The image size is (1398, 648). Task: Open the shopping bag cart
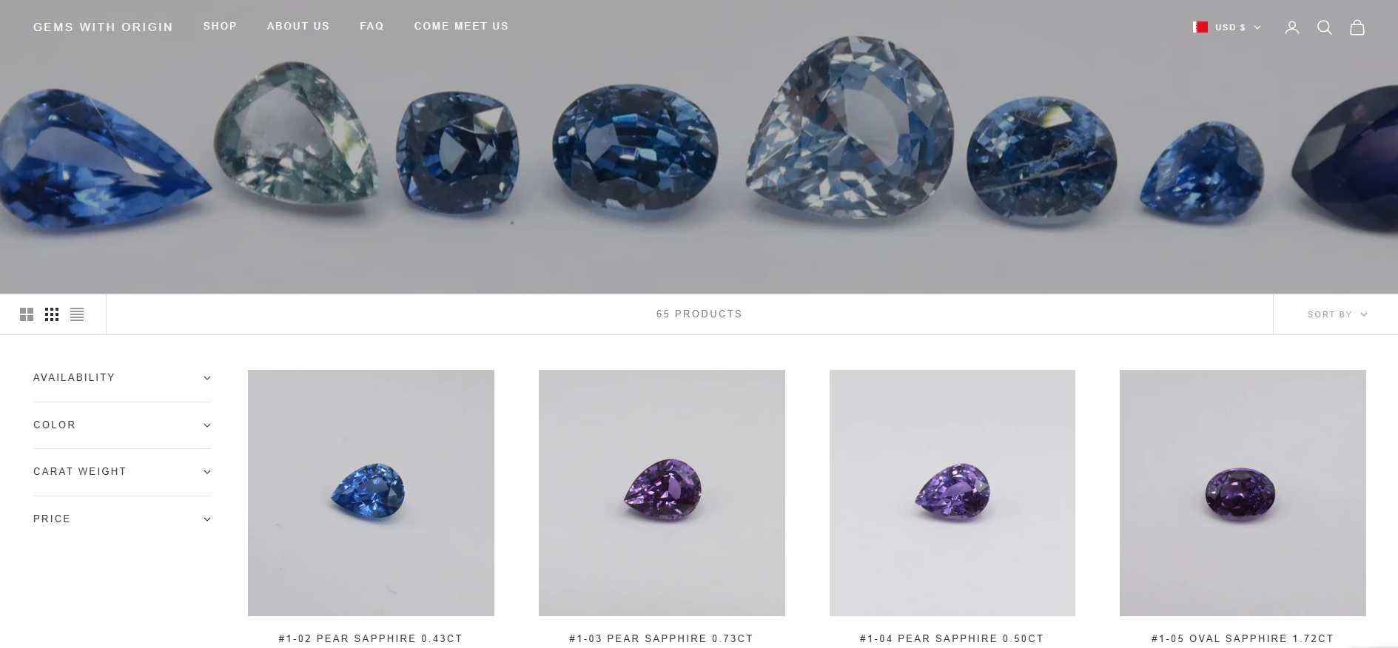pos(1357,27)
